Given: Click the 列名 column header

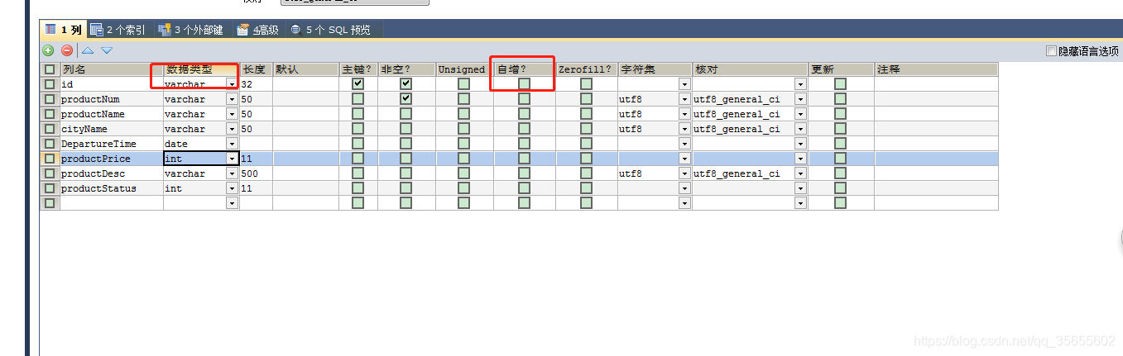Looking at the screenshot, I should point(111,69).
